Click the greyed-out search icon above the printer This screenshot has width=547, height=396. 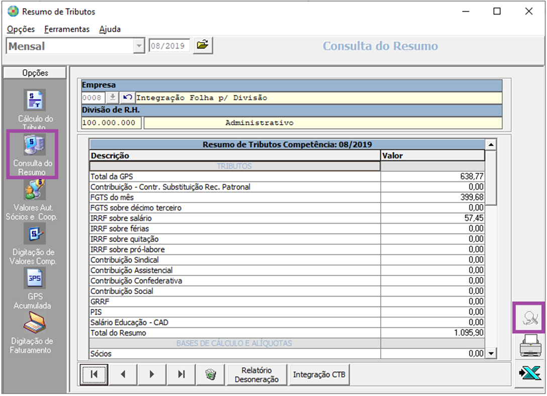(x=529, y=318)
